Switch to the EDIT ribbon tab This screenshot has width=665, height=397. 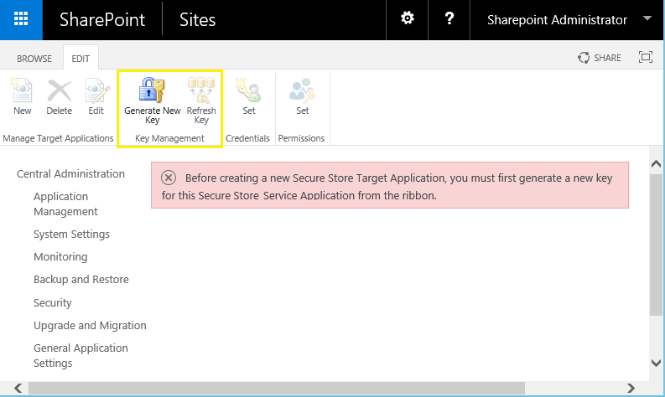coord(81,59)
